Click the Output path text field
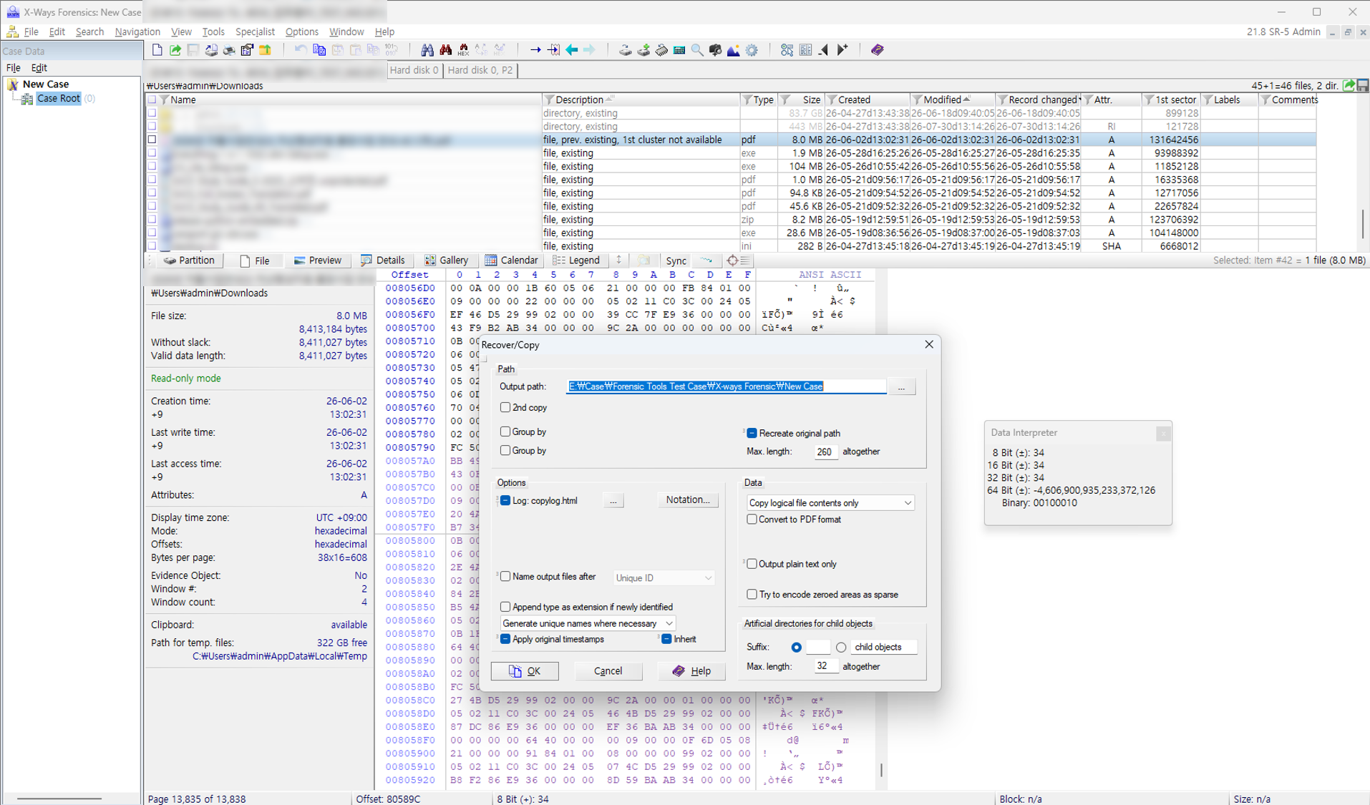1370x805 pixels. 726,386
